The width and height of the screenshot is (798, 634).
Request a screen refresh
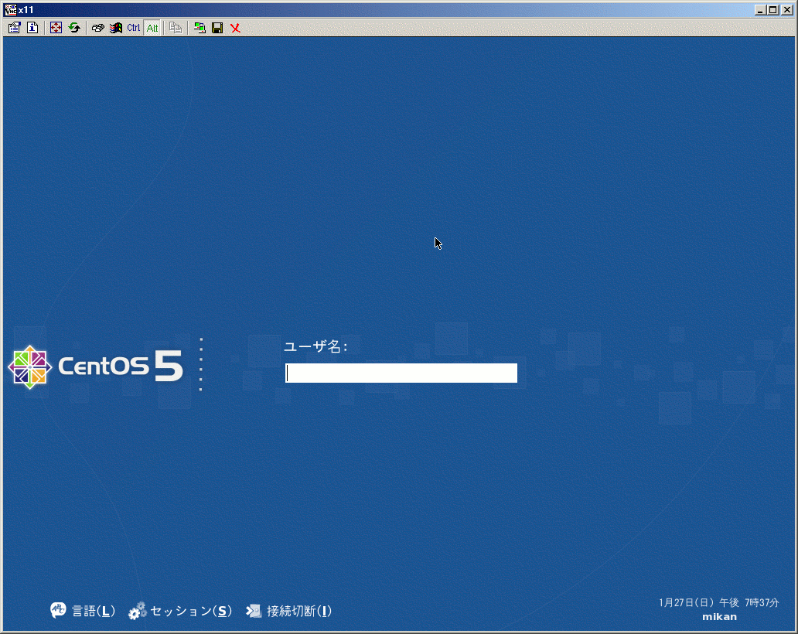pos(74,28)
